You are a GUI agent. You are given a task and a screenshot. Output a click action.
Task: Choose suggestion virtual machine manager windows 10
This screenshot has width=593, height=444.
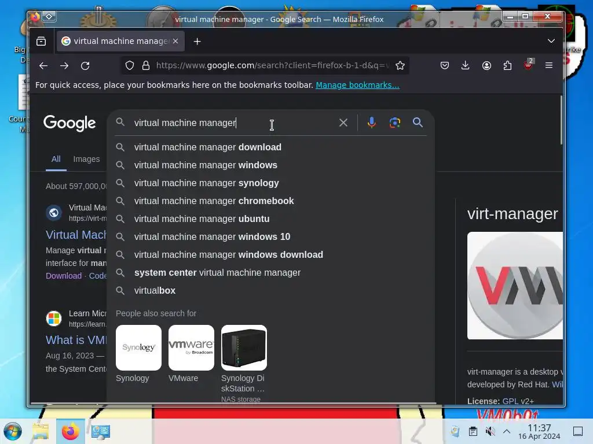(x=270, y=236)
